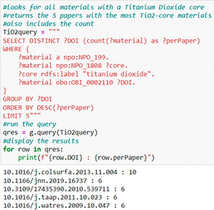Viewport: 214px width, 210px height.
Task: Click the LIMIT 5 line
Action: tap(22, 116)
